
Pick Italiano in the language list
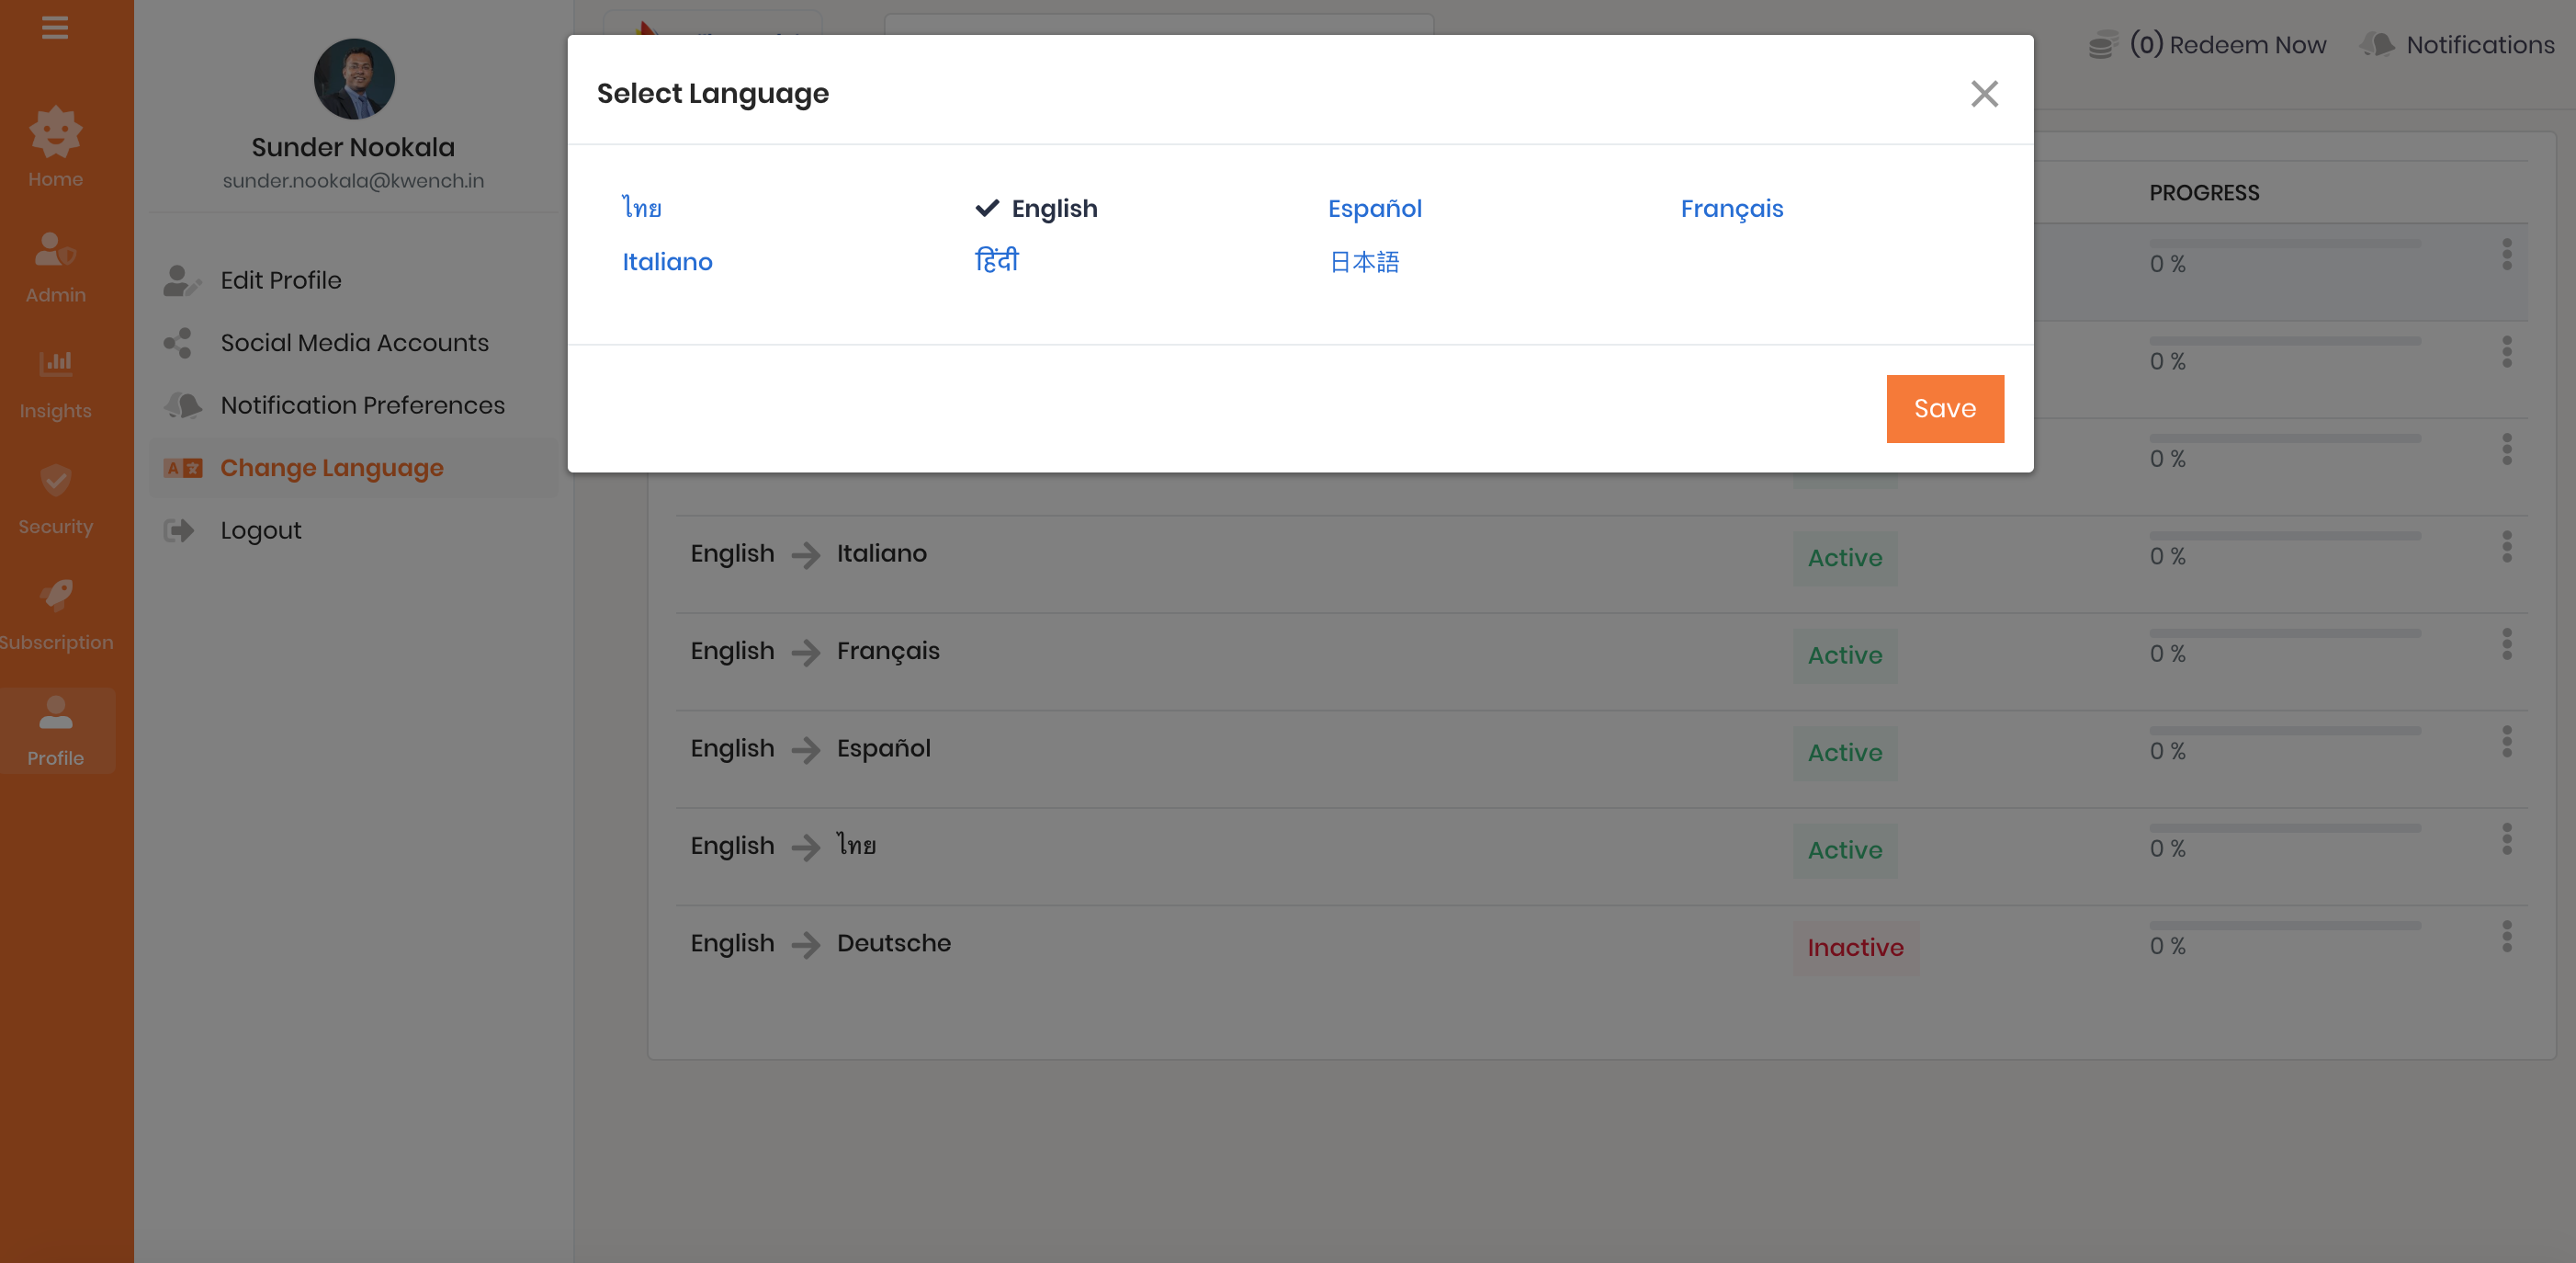click(667, 261)
